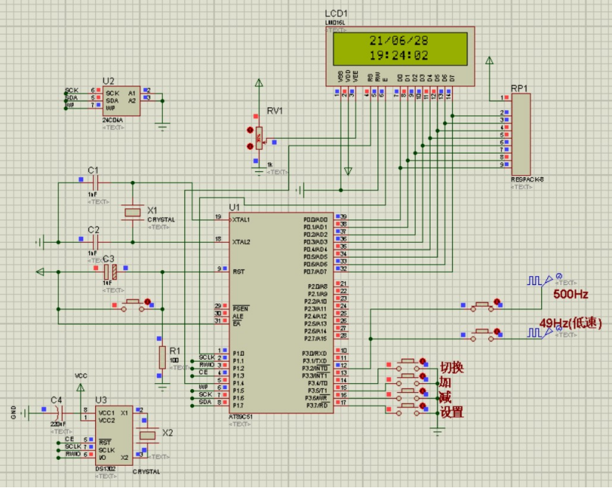Click the P3.2/INT0 pin label on U1
Screen dimensions: 612x488
coord(315,368)
